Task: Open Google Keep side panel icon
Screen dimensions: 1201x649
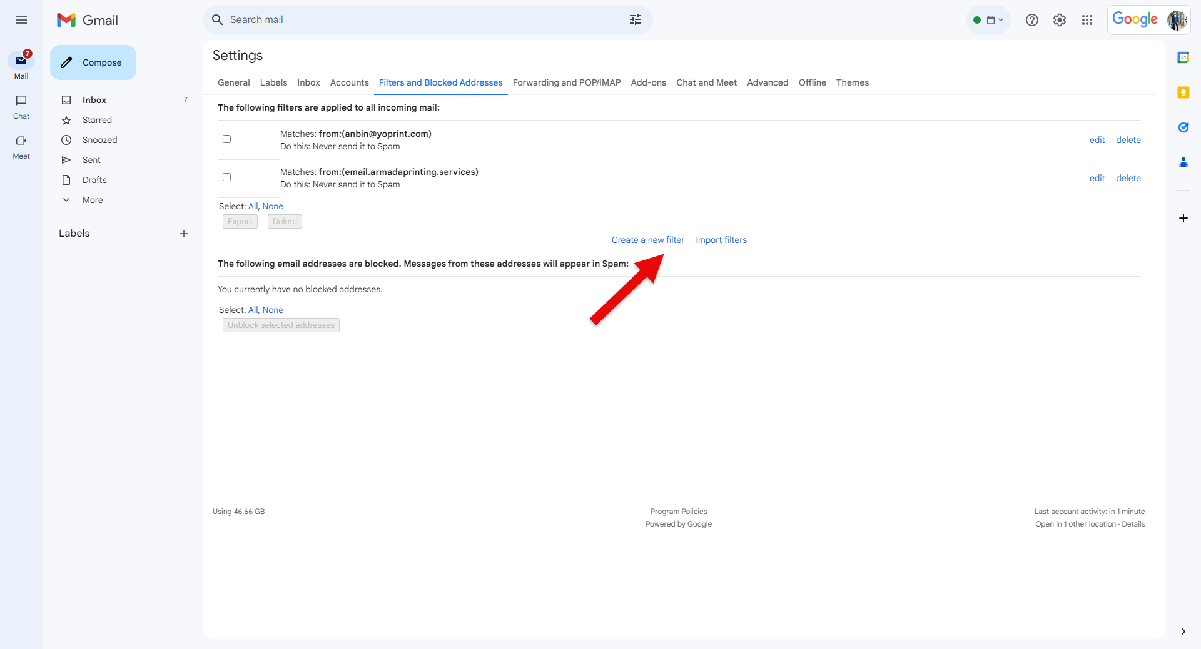Action: tap(1183, 92)
